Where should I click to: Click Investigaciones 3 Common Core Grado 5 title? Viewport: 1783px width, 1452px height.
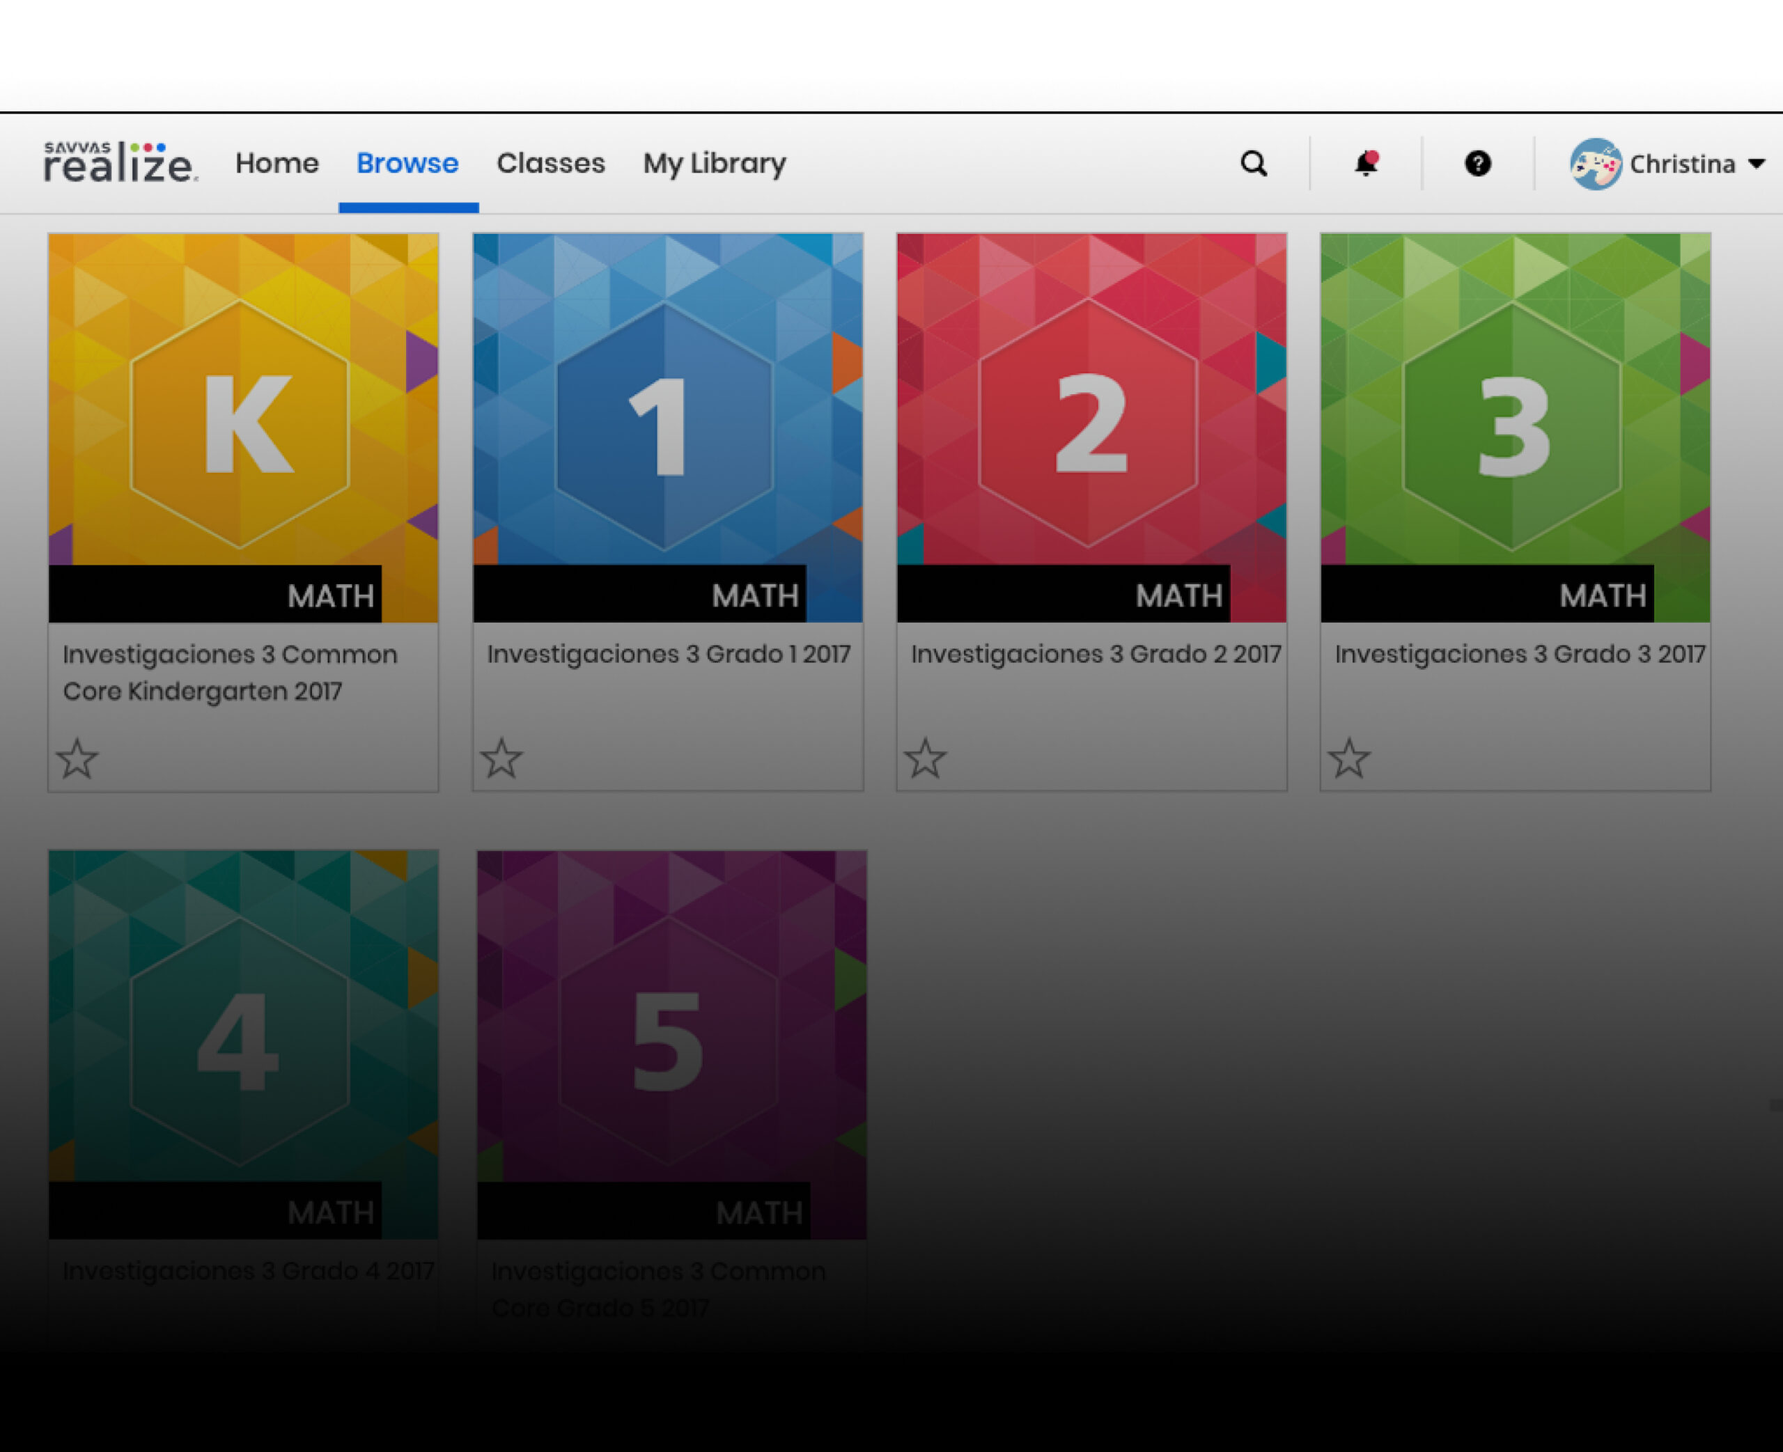658,1289
